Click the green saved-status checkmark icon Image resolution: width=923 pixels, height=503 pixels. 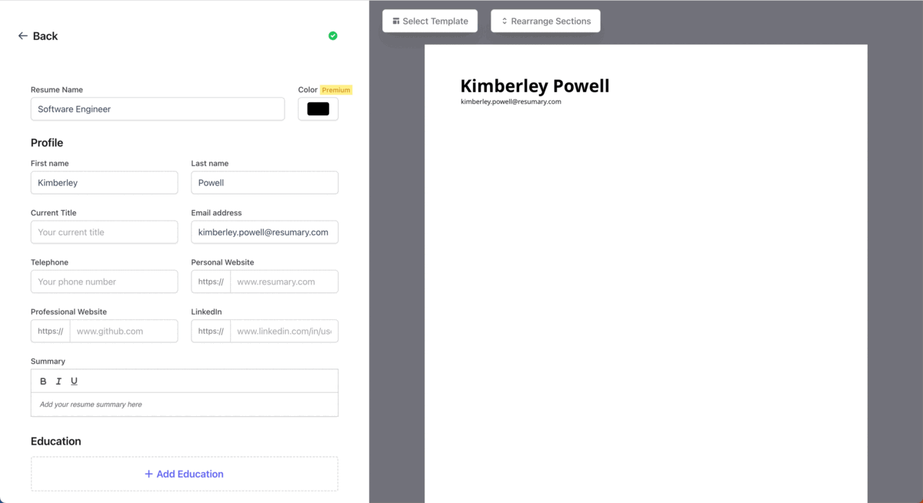pos(332,35)
